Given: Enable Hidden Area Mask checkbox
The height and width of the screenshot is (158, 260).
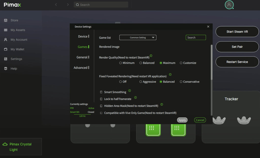Looking at the screenshot, I should coord(101,106).
